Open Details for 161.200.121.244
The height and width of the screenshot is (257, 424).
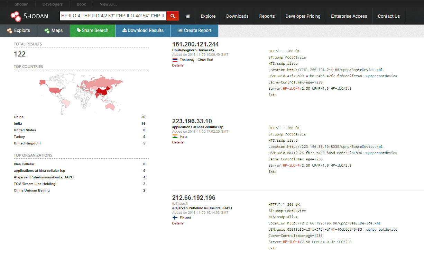(x=178, y=65)
